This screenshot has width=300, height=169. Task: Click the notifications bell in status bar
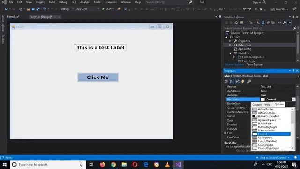[x=295, y=158]
